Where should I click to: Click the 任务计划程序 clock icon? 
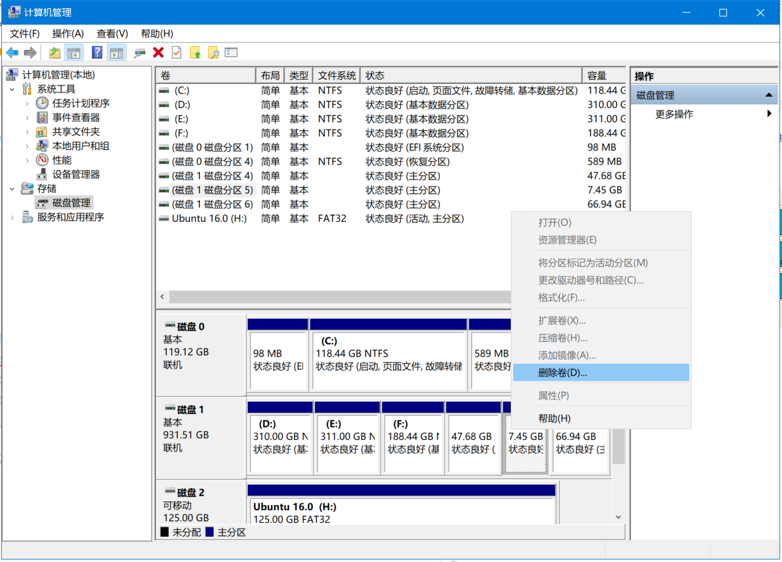coord(42,103)
